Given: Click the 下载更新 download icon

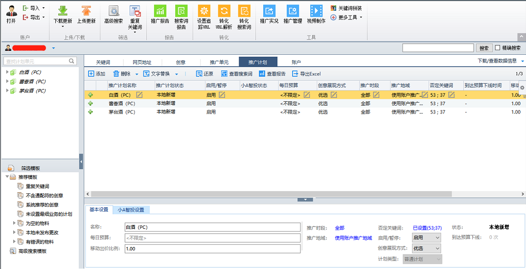Looking at the screenshot, I should 62,11.
